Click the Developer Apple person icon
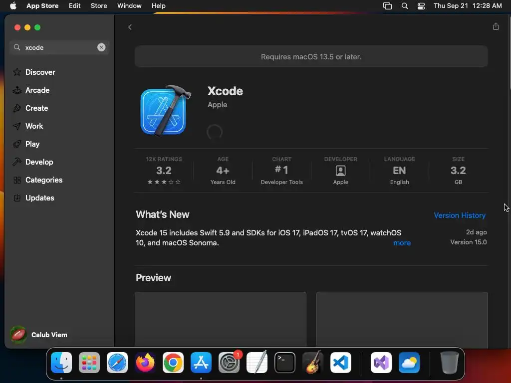This screenshot has width=511, height=383. [340, 171]
